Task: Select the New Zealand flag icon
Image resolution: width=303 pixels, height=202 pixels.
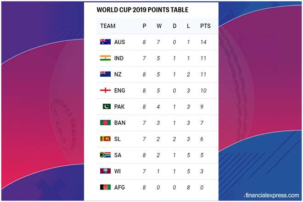Action: click(106, 74)
